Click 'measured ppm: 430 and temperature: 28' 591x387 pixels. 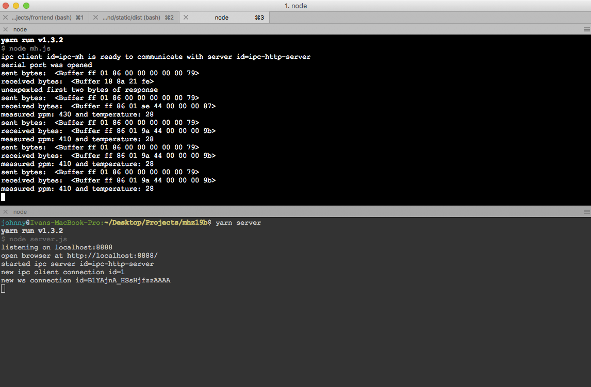click(x=77, y=114)
